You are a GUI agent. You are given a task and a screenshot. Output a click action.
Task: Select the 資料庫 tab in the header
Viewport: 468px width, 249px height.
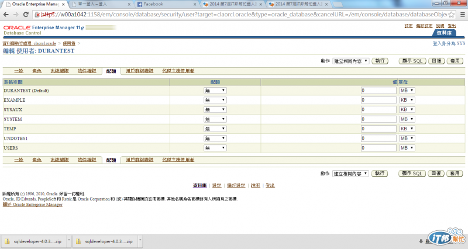coord(444,33)
